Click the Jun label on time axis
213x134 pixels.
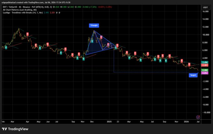[48, 122]
